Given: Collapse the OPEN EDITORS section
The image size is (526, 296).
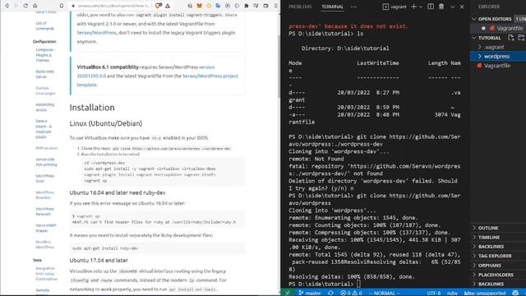Looking at the screenshot, I should (x=495, y=19).
